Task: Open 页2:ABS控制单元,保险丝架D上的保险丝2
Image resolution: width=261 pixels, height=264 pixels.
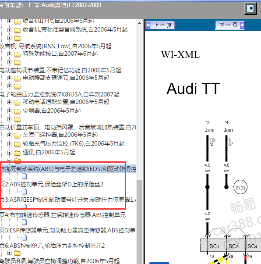Action: coord(52,184)
